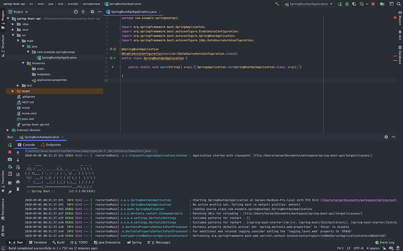Toggle the Structure tool window button
The height and width of the screenshot is (251, 403).
pos(3,46)
